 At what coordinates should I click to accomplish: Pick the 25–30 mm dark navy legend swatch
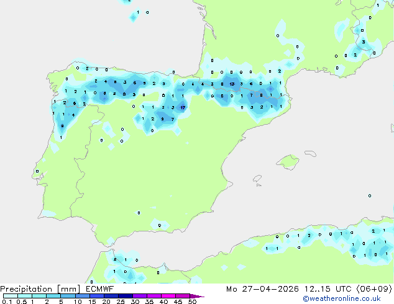125,296
